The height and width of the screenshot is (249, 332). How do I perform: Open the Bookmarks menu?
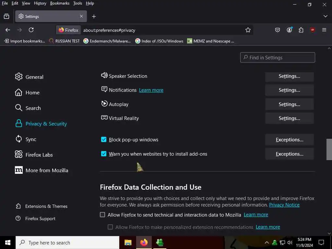coord(60,3)
